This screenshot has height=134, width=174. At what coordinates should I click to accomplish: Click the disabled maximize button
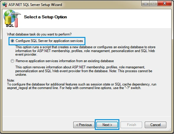click(x=154, y=3)
